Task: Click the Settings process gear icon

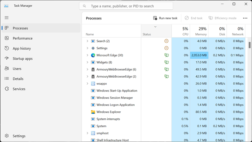Action: 93,48
